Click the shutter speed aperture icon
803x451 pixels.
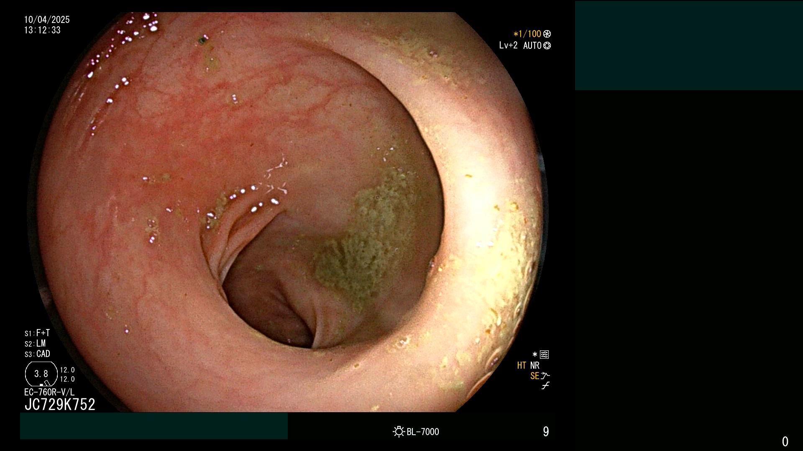click(x=547, y=34)
